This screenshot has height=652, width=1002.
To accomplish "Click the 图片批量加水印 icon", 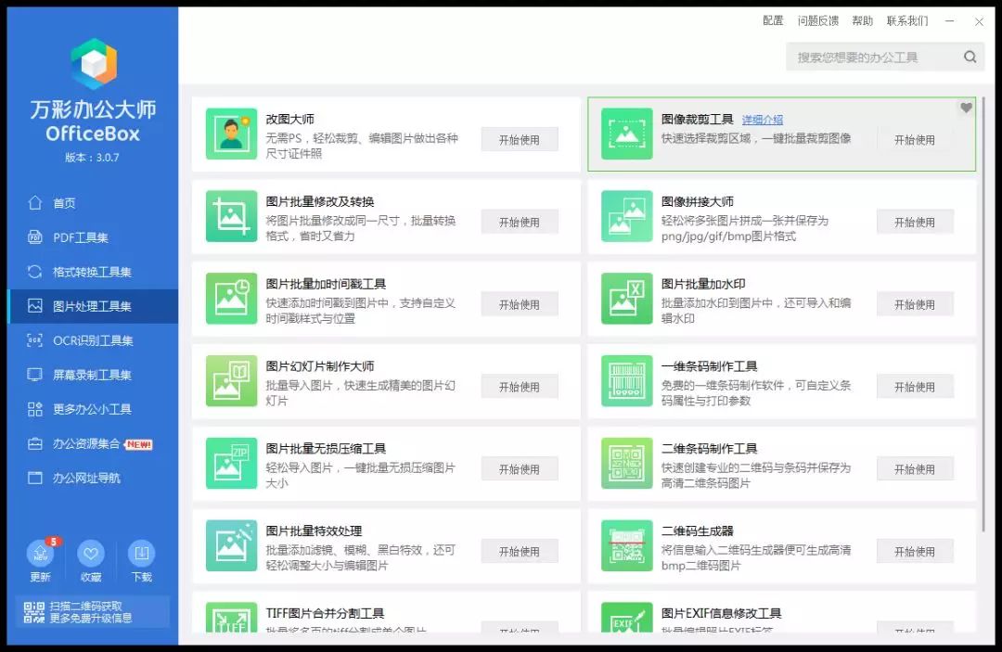I will pyautogui.click(x=626, y=299).
